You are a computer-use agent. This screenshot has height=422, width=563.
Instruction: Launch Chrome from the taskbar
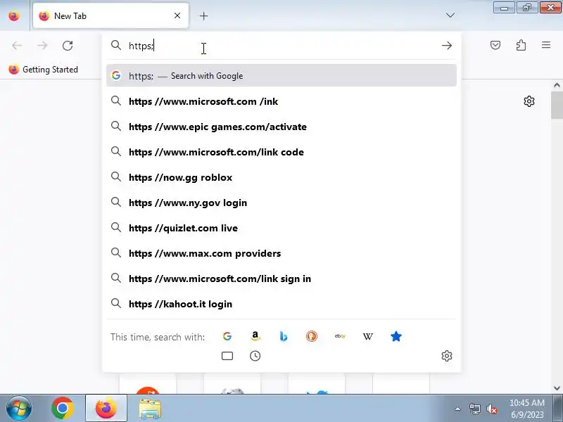tap(62, 408)
